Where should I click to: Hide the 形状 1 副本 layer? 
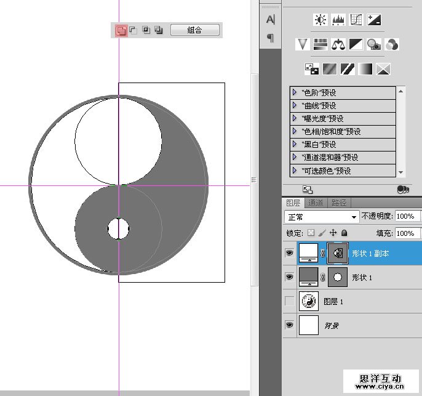coord(290,253)
